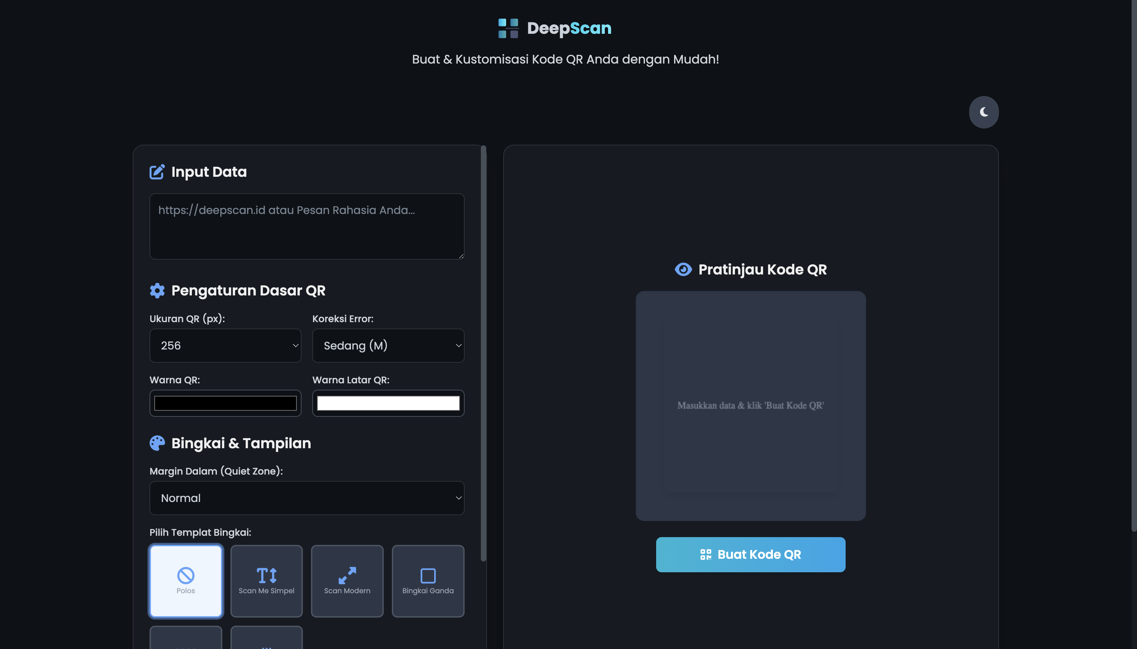Click the Pratinjau Kode QR heading
Screen dimensions: 1137x649
coord(763,269)
